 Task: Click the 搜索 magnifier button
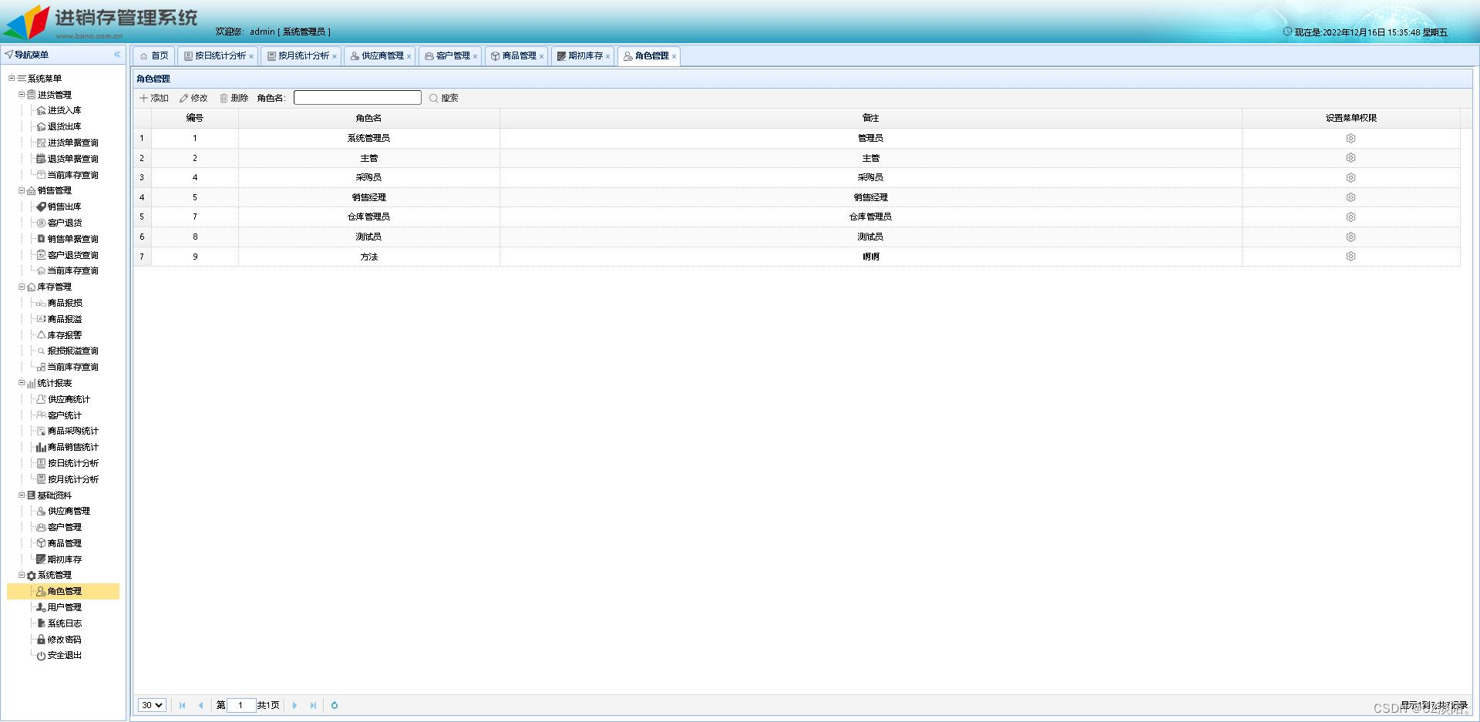coord(444,98)
